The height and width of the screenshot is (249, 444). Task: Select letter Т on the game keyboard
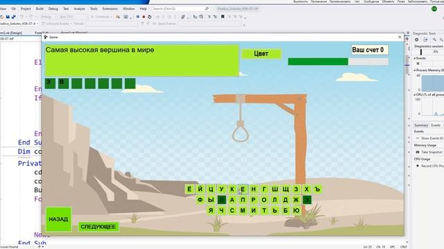pyautogui.click(x=264, y=210)
